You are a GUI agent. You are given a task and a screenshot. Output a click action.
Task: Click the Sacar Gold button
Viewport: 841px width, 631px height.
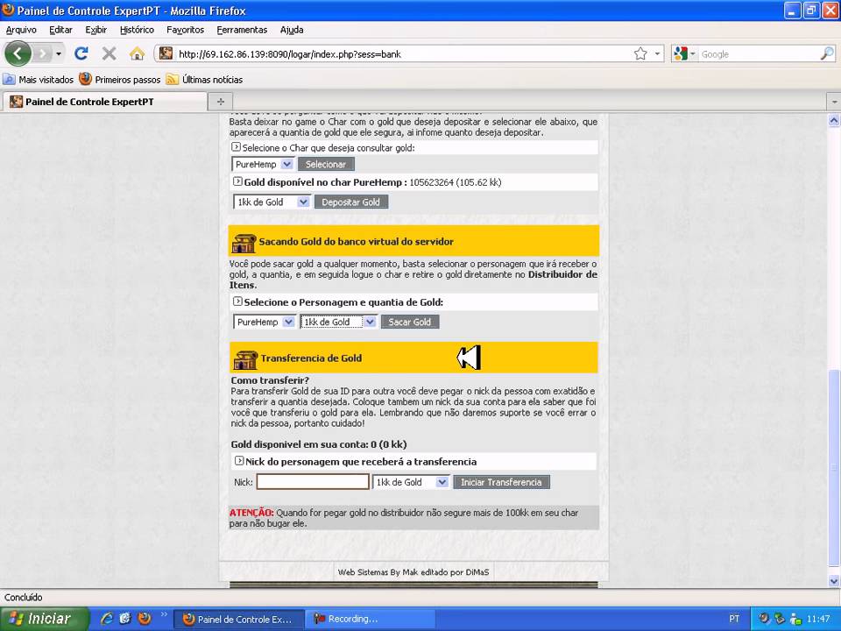(x=410, y=322)
